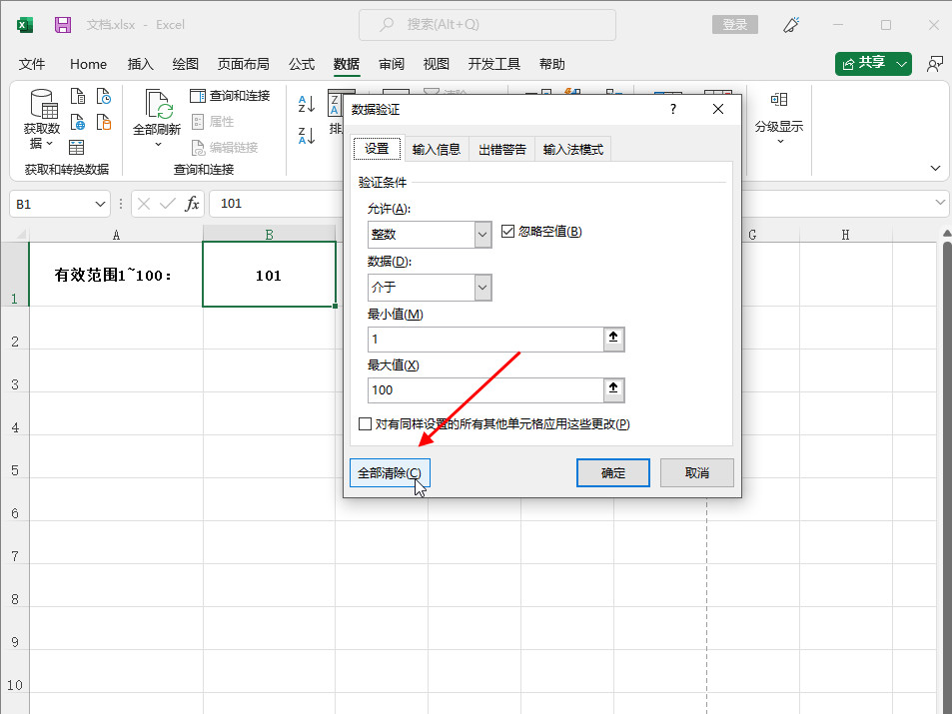Click the From Web globe-file icon
Image resolution: width=952 pixels, height=714 pixels.
click(x=78, y=122)
